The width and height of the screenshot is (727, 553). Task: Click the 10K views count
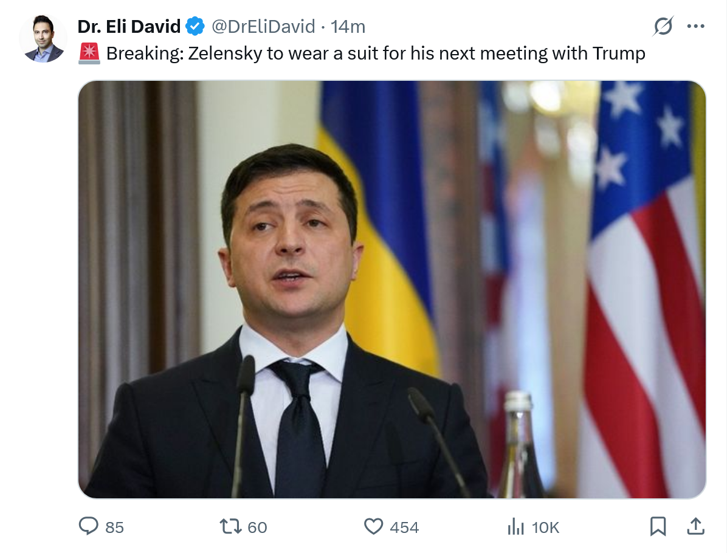[545, 527]
